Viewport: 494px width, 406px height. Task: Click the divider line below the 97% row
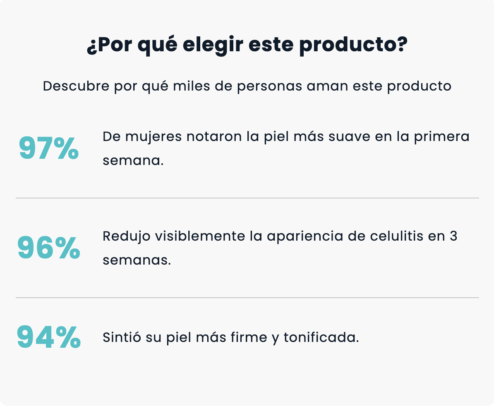[x=247, y=198]
